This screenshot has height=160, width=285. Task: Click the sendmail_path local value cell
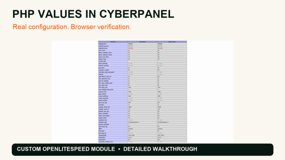(x=142, y=122)
